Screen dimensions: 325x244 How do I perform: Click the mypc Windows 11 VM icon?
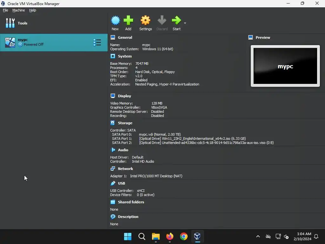pyautogui.click(x=10, y=43)
